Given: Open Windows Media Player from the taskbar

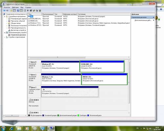Looking at the screenshot, I should coord(27,128).
